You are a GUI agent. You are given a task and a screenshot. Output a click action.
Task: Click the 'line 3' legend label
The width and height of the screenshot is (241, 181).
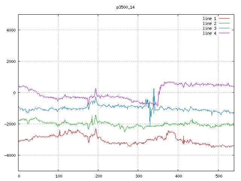click(209, 28)
